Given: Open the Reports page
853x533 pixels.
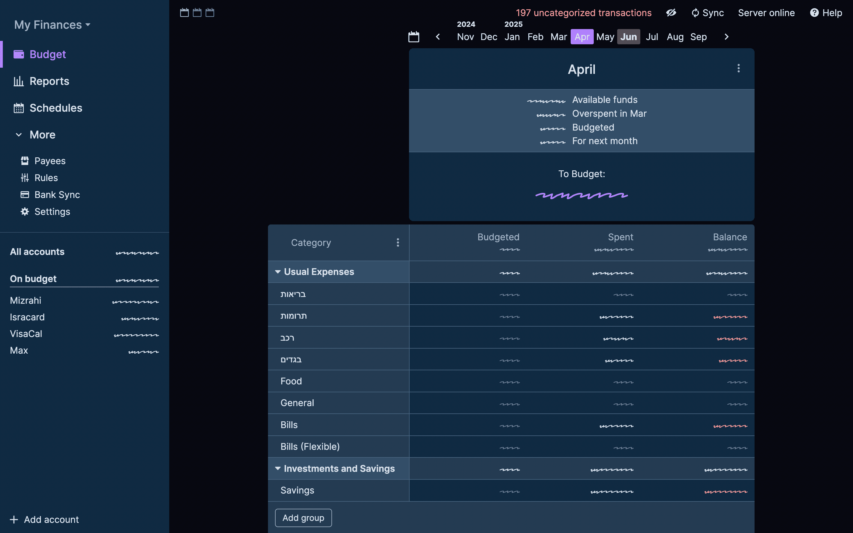Looking at the screenshot, I should point(49,81).
